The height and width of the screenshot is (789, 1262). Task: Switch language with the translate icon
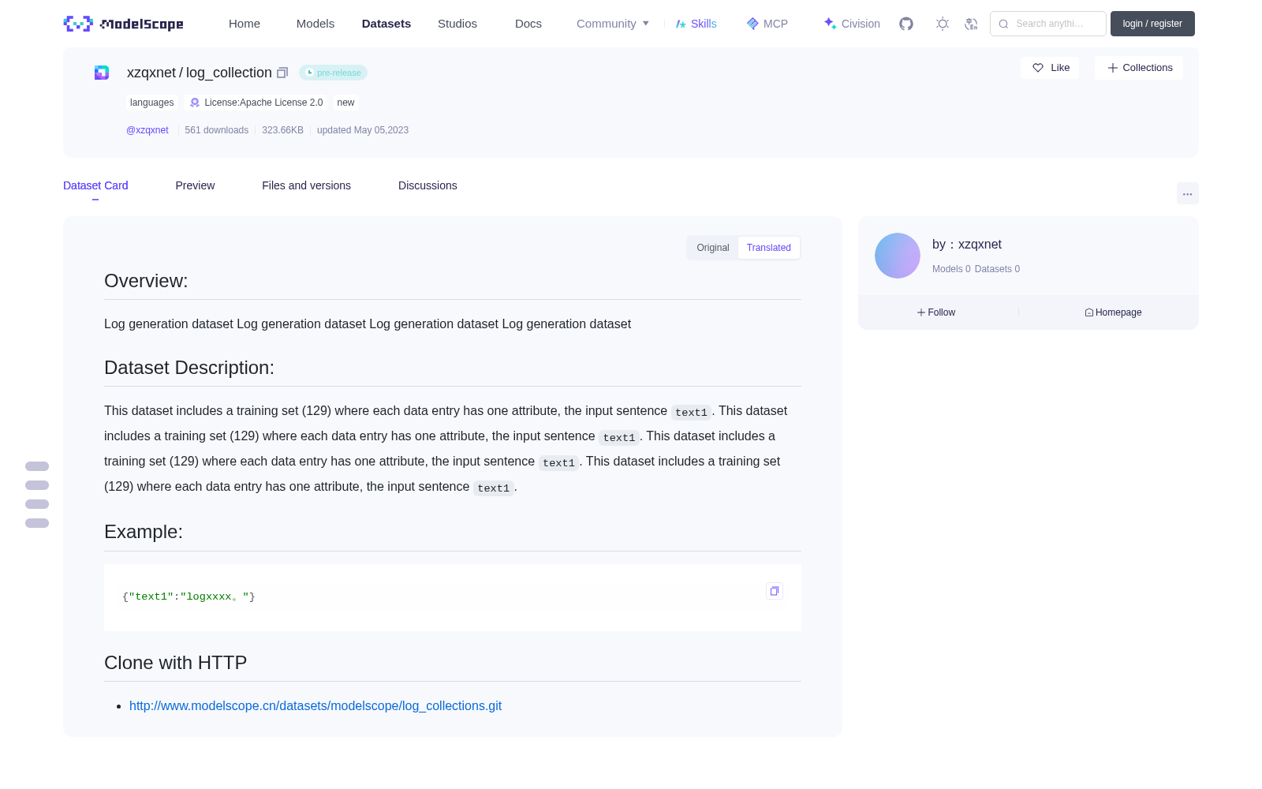(x=971, y=24)
